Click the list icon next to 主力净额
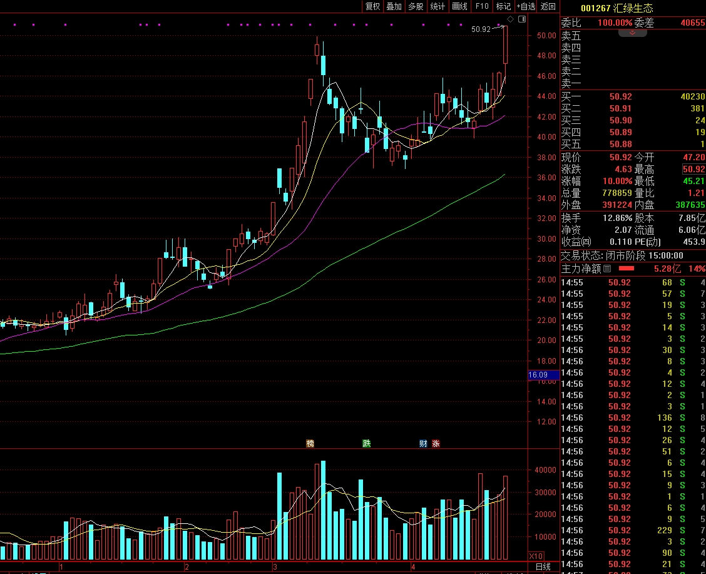The width and height of the screenshot is (706, 574). 606,269
